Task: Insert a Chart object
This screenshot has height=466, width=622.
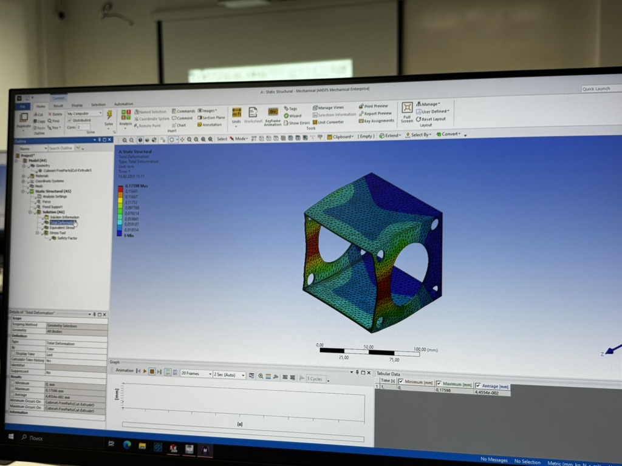Action: (x=179, y=125)
